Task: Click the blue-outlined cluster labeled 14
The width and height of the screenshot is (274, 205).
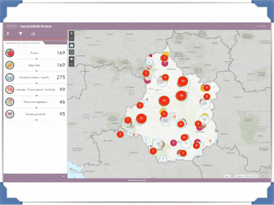Action: [205, 104]
